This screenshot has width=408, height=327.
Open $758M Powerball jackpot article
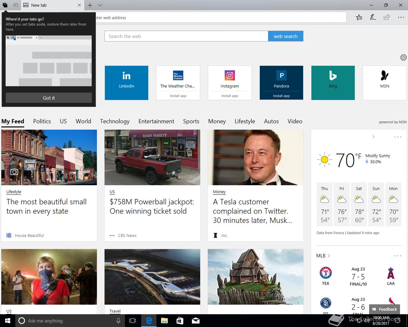click(x=152, y=207)
